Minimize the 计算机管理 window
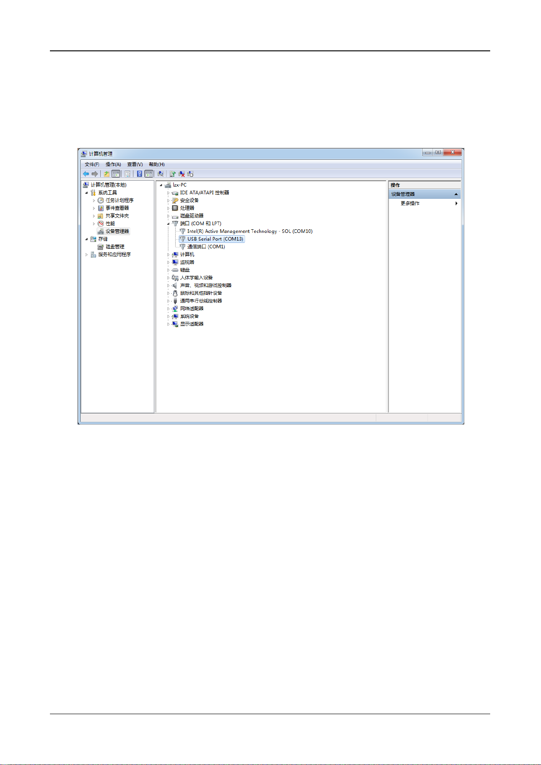 pyautogui.click(x=428, y=153)
